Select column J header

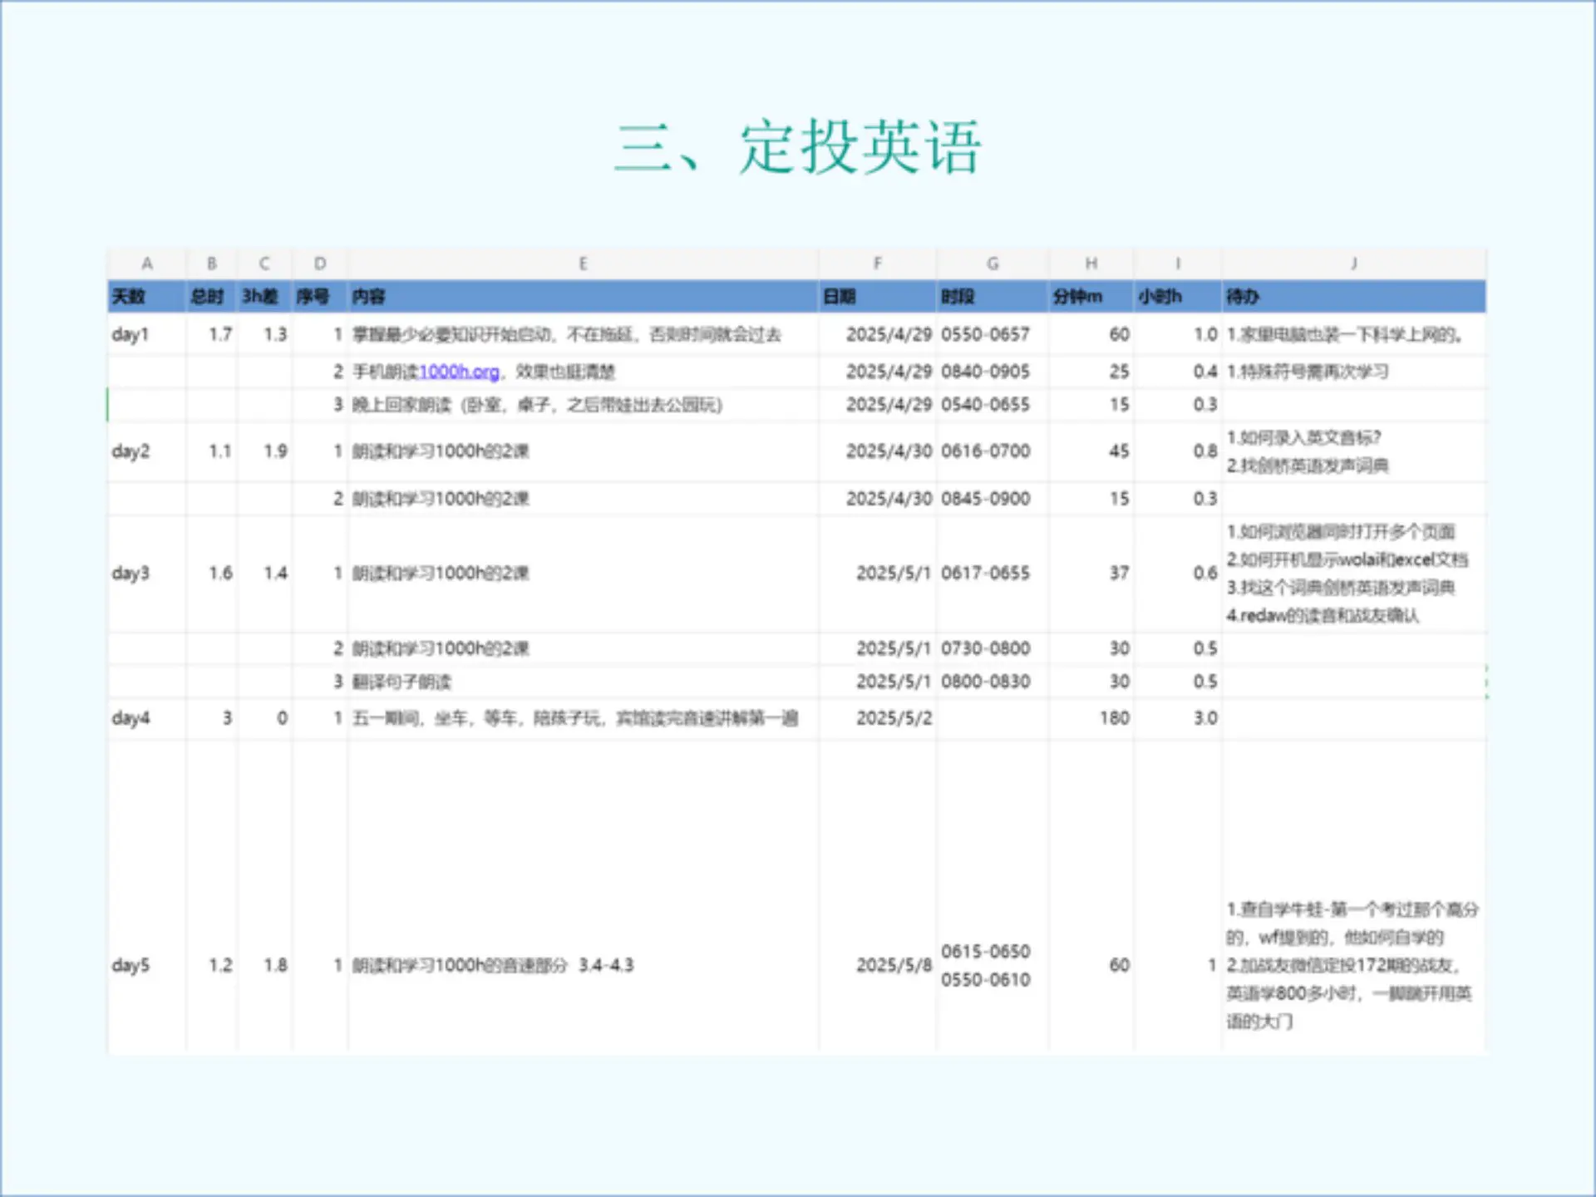tap(1353, 264)
